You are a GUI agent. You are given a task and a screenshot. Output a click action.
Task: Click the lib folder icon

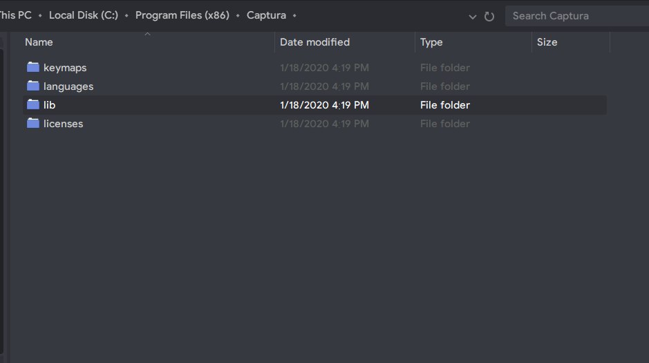tap(33, 104)
